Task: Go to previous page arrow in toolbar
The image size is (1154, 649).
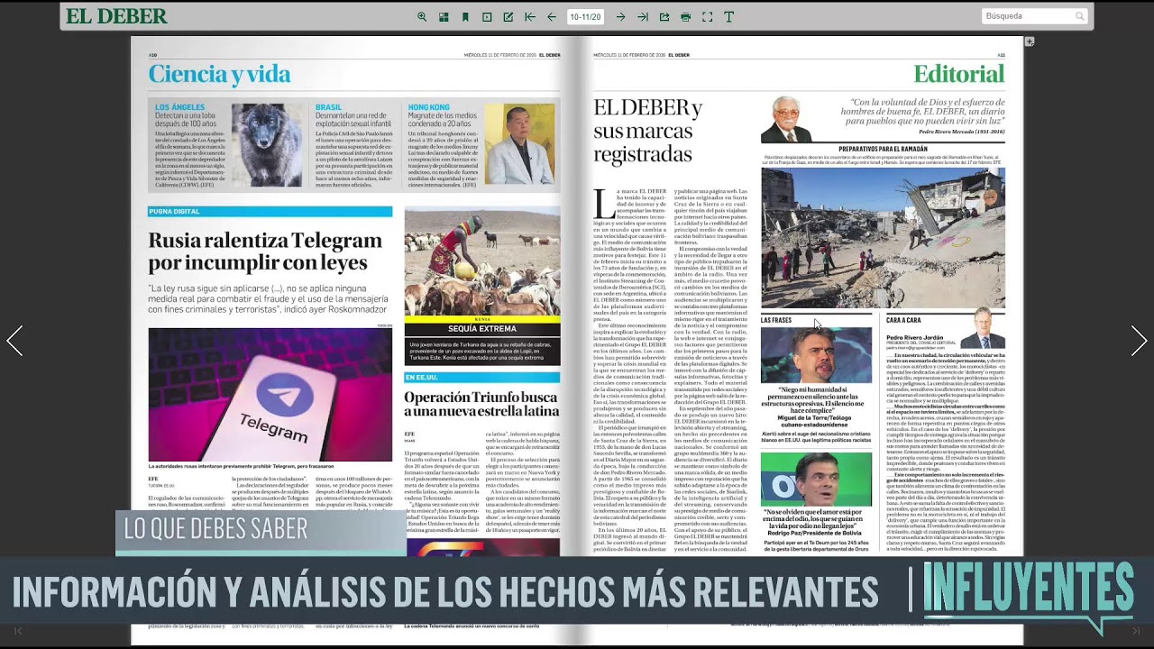Action: coord(551,16)
